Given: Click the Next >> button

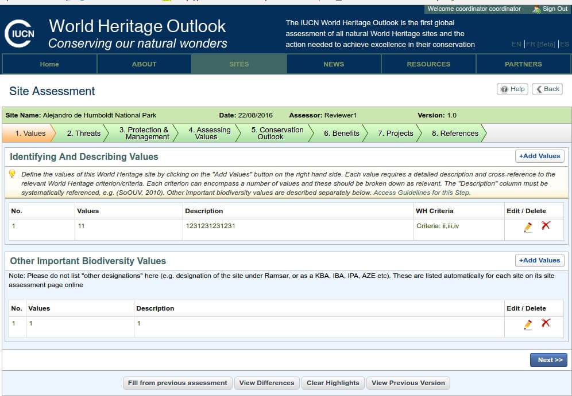Looking at the screenshot, I should [x=548, y=360].
